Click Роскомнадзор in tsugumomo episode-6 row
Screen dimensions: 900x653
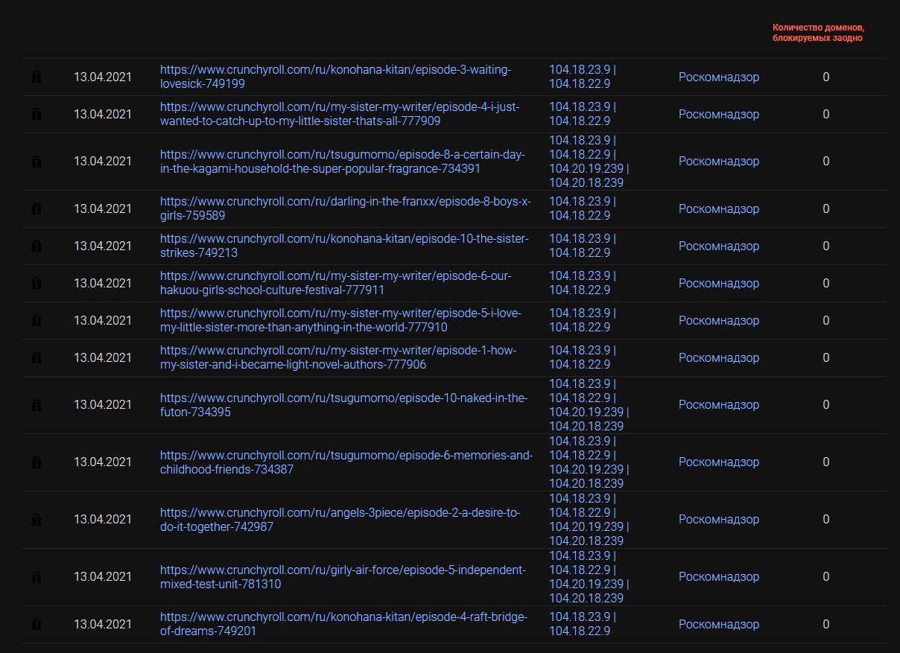[719, 462]
